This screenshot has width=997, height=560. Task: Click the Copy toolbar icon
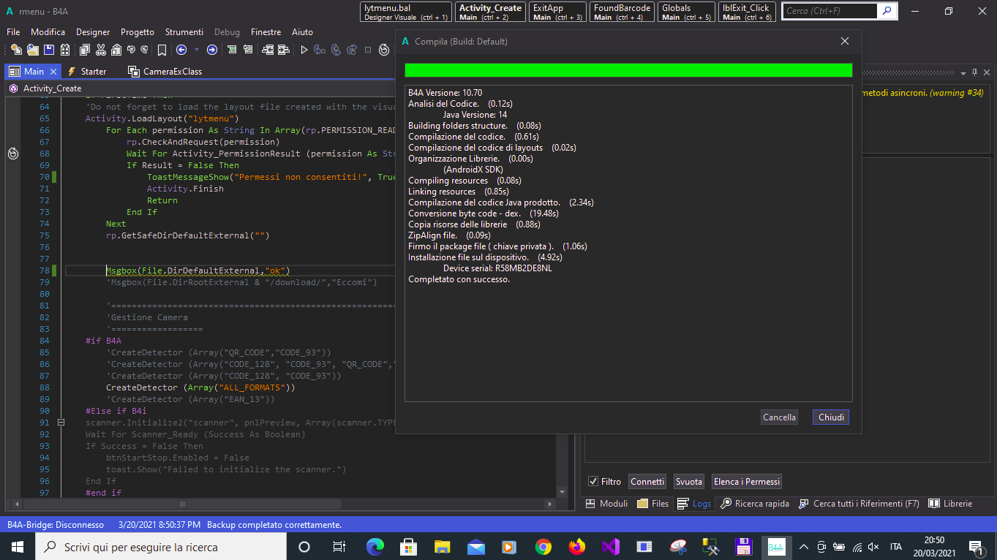click(85, 50)
